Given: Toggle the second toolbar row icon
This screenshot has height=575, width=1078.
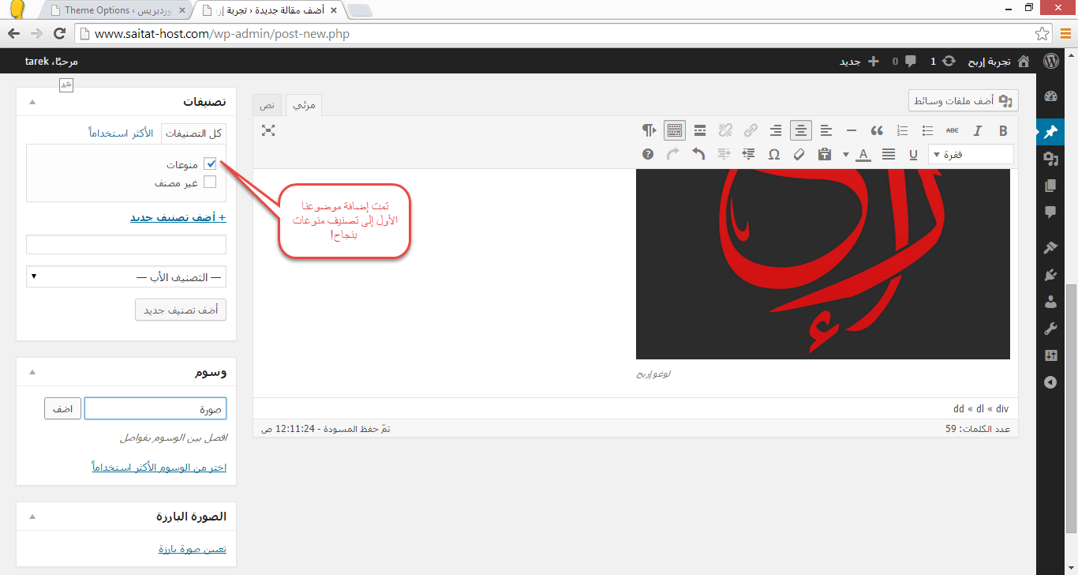Looking at the screenshot, I should pyautogui.click(x=675, y=130).
